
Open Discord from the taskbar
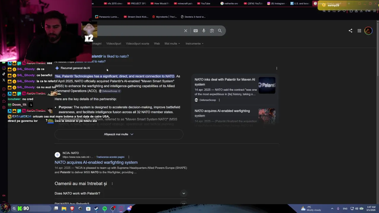click(x=129, y=209)
